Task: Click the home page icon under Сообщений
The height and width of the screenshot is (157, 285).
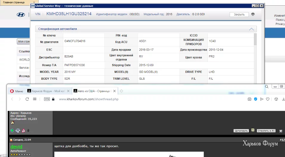Action: coord(12,123)
